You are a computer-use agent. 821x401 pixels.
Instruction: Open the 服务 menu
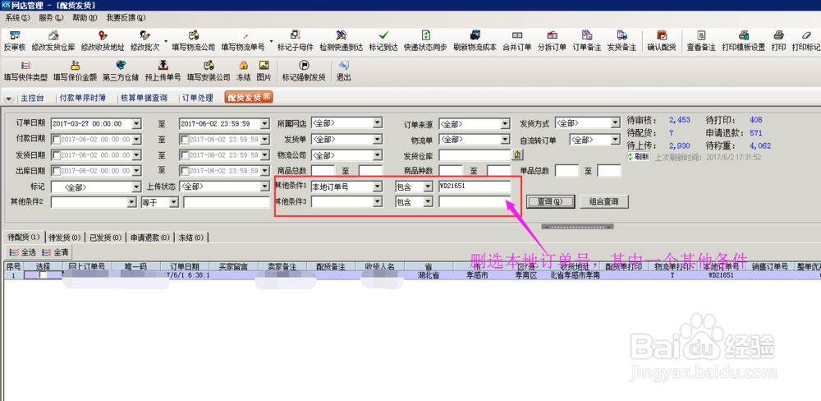(51, 18)
